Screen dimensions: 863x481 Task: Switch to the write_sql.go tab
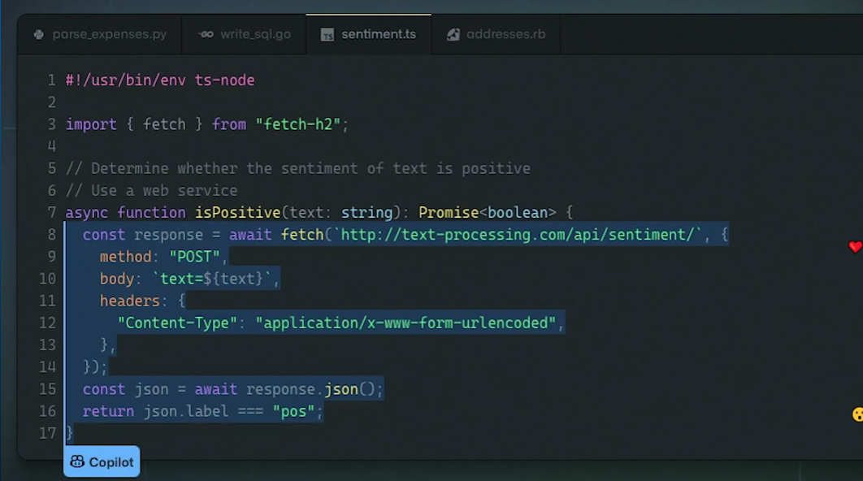(244, 34)
